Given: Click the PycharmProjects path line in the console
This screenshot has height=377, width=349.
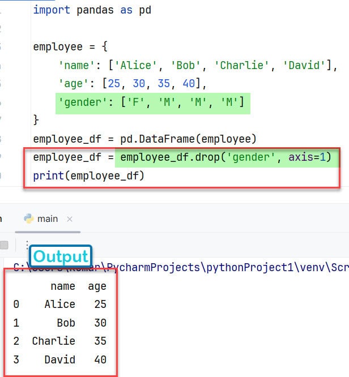Looking at the screenshot, I should pos(181,267).
